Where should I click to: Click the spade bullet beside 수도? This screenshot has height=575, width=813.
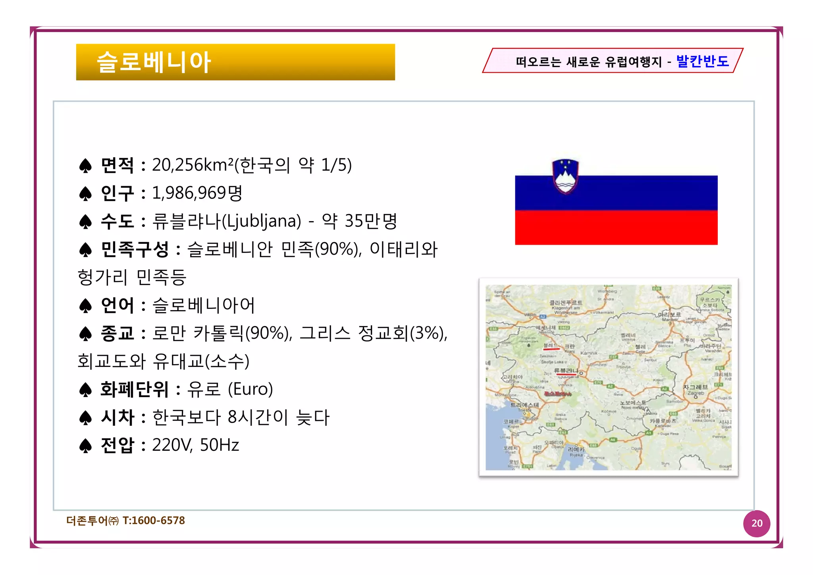click(85, 222)
